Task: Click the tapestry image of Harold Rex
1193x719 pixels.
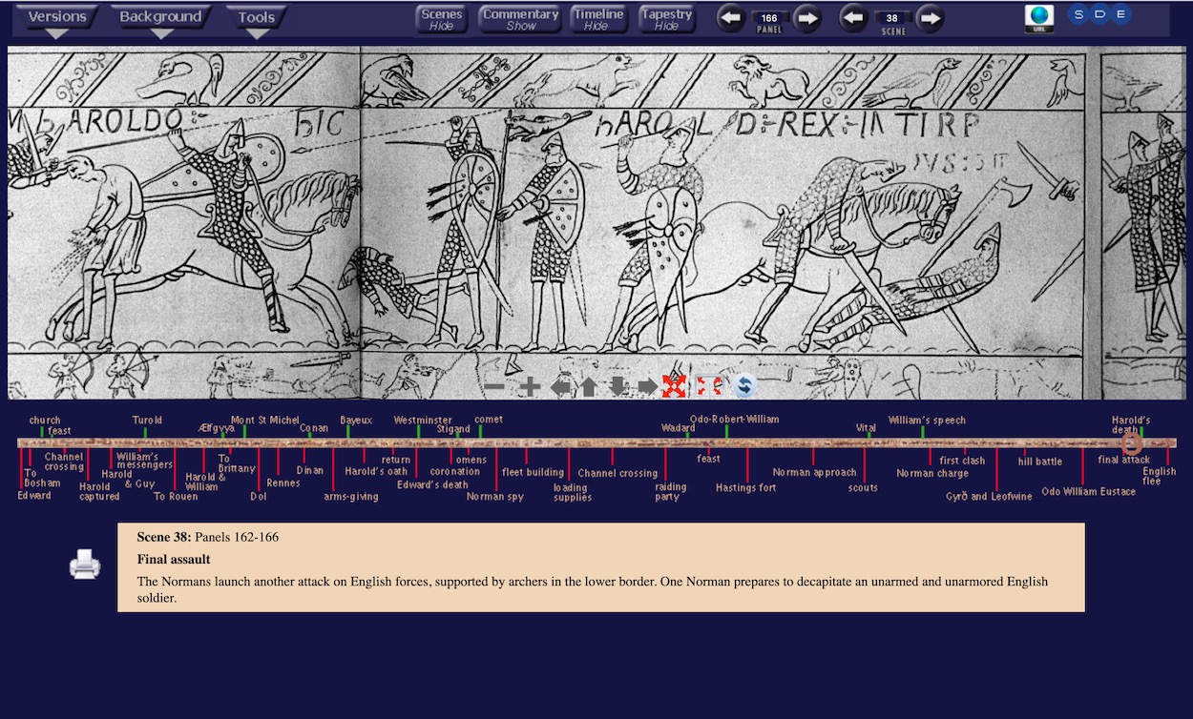Action: tap(596, 222)
